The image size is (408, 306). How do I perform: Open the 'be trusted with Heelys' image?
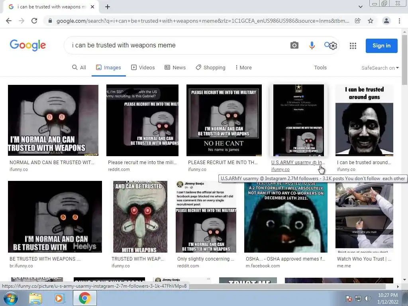[55, 217]
